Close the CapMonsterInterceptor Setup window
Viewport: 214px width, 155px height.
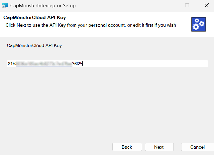tap(206, 5)
